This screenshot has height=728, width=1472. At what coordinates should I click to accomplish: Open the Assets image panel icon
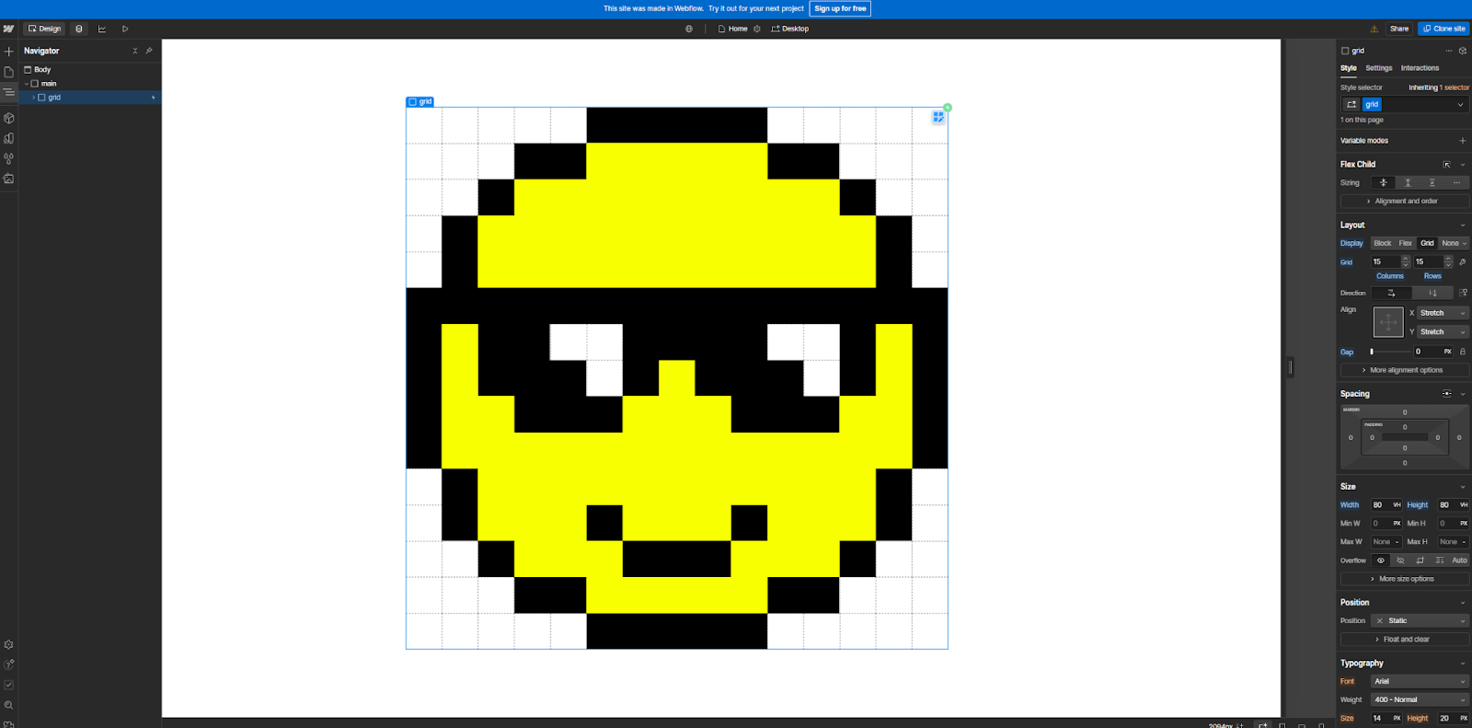coord(8,179)
